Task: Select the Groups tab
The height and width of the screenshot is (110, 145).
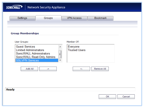Action: (48, 18)
